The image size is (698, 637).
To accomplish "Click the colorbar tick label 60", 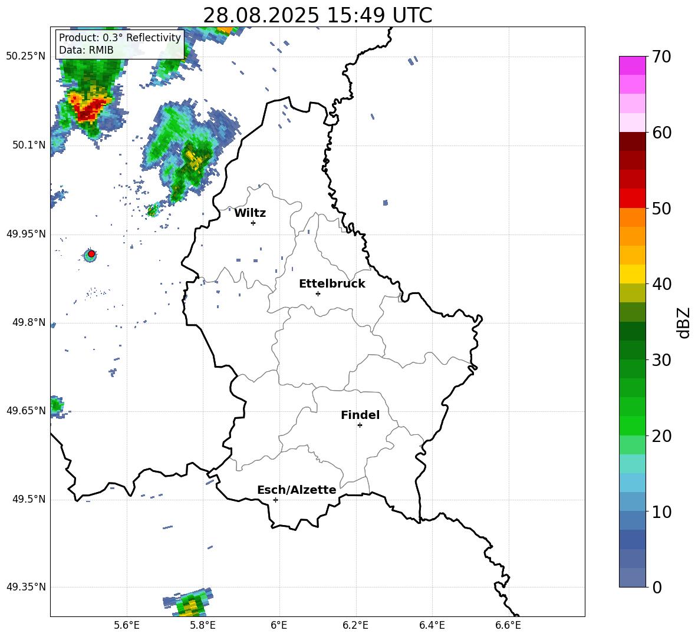I will tap(661, 133).
